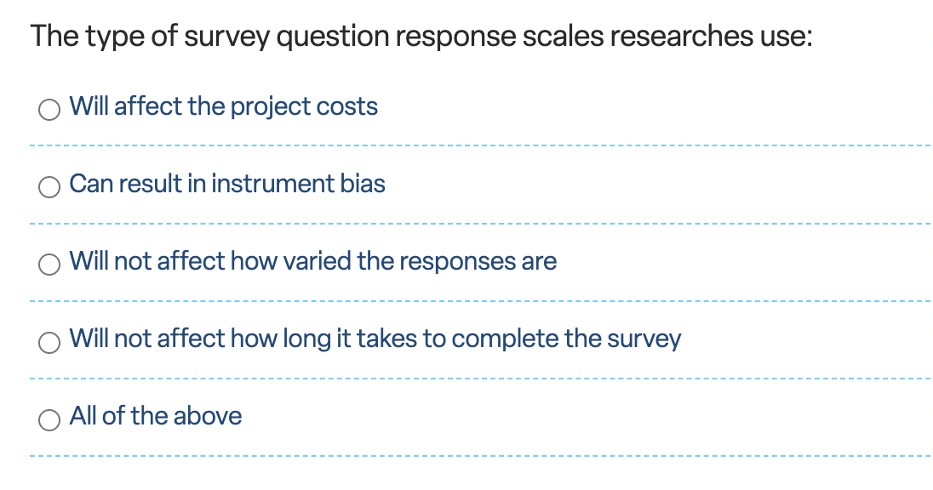Click the dashed divider under 'All of the above'
Viewport: 933px width, 490px height.
pyautogui.click(x=466, y=456)
